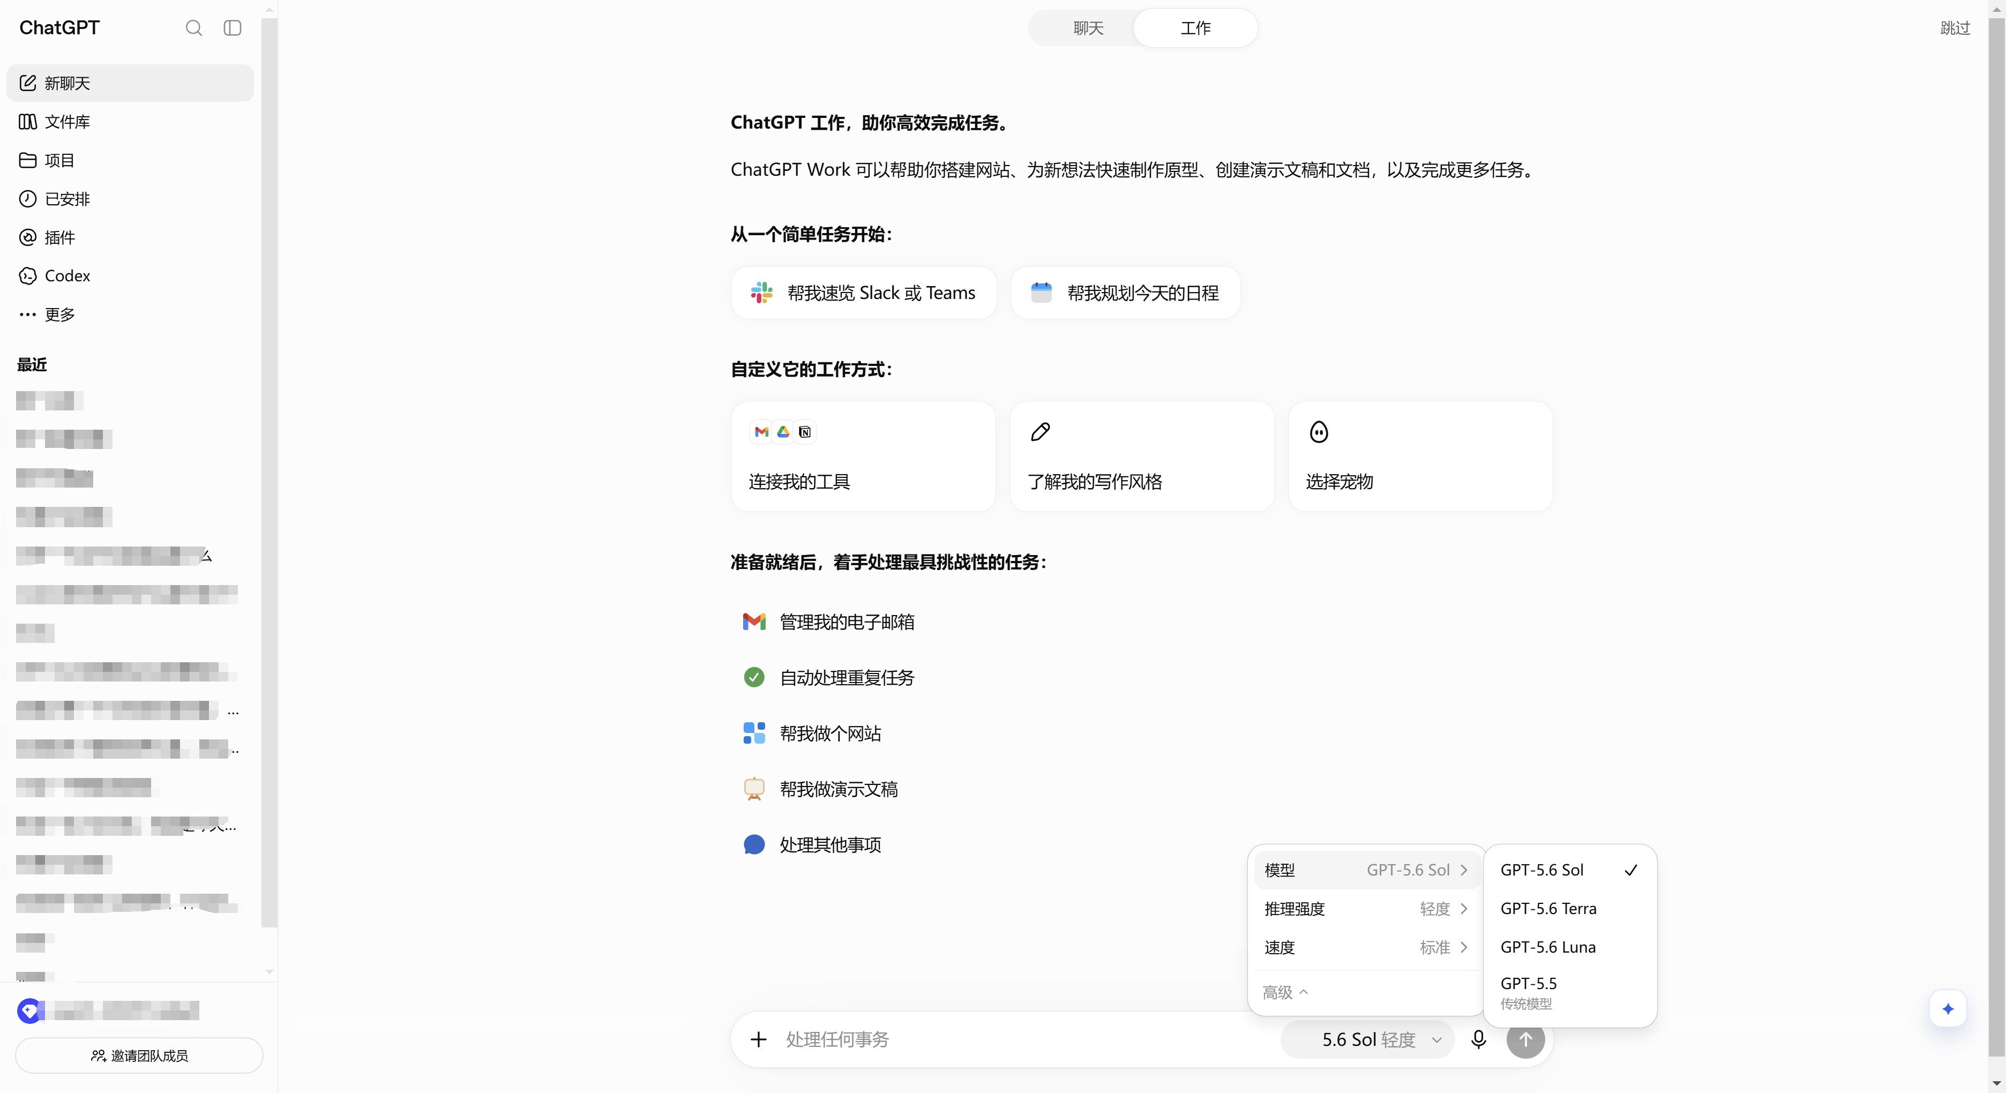Image resolution: width=2006 pixels, height=1093 pixels.
Task: Open 项目 in the sidebar
Action: [x=130, y=160]
